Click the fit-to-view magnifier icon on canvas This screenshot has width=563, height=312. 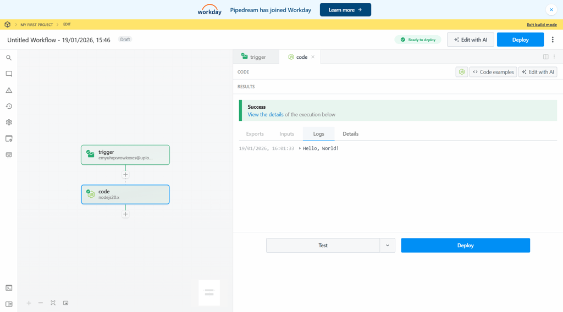[x=53, y=303]
